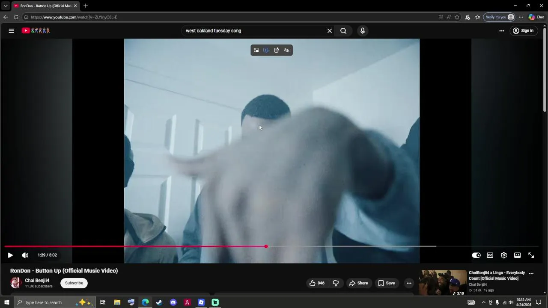Click Verify it's you profile button

click(499, 17)
